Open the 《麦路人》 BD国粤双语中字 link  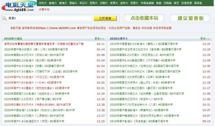144,44
